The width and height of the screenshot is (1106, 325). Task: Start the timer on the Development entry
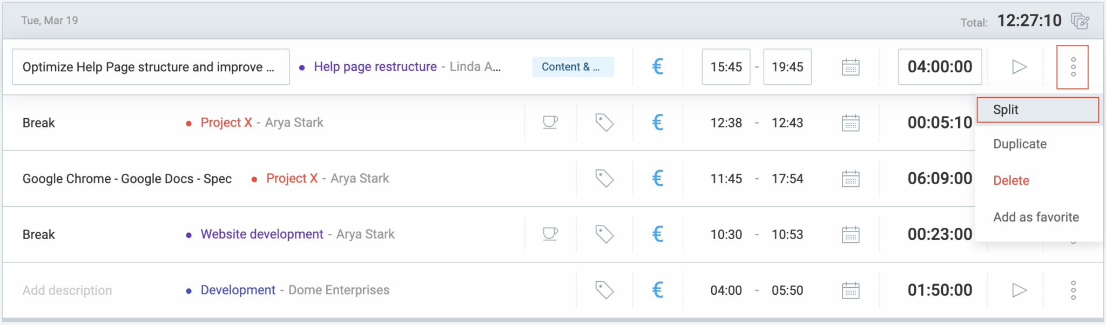coord(1020,290)
